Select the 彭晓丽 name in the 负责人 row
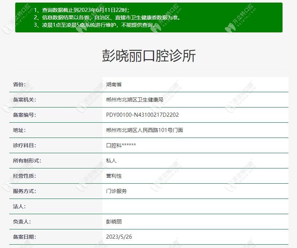The width and height of the screenshot is (297, 248). click(x=114, y=222)
